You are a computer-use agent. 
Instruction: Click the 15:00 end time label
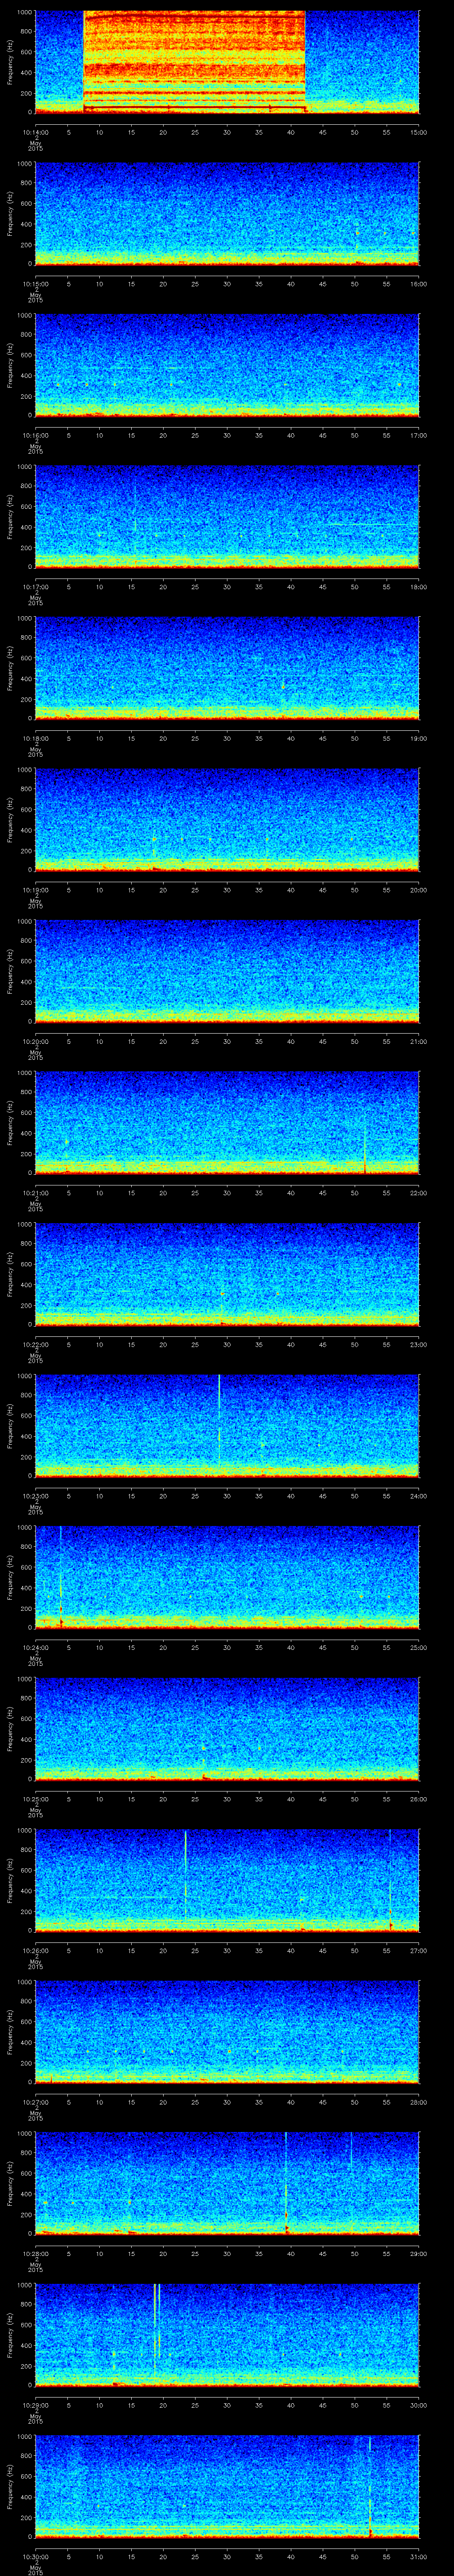point(418,132)
